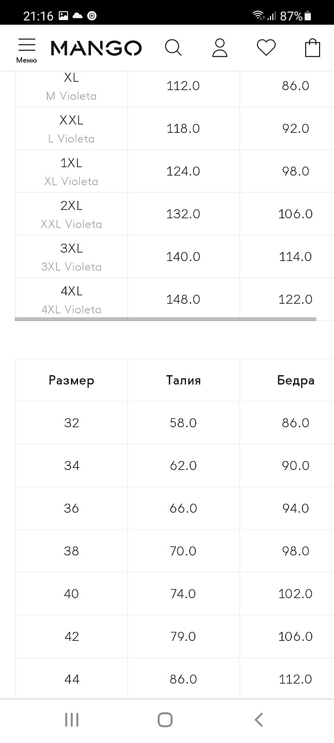Image resolution: width=334 pixels, height=743 pixels.
Task: Click the horizontal table scrollbar
Action: tap(165, 319)
